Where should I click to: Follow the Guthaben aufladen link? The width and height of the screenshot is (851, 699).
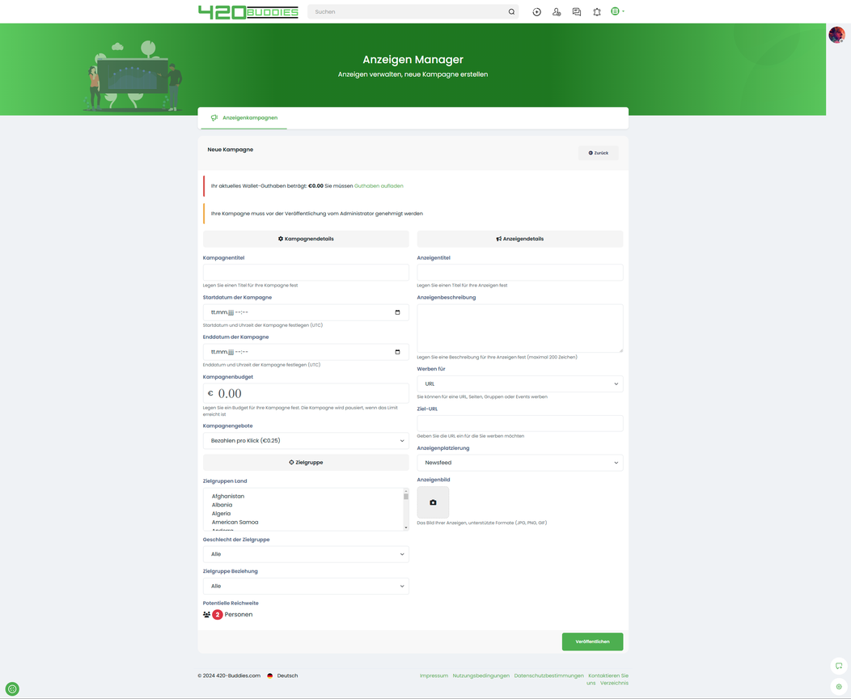(x=379, y=186)
